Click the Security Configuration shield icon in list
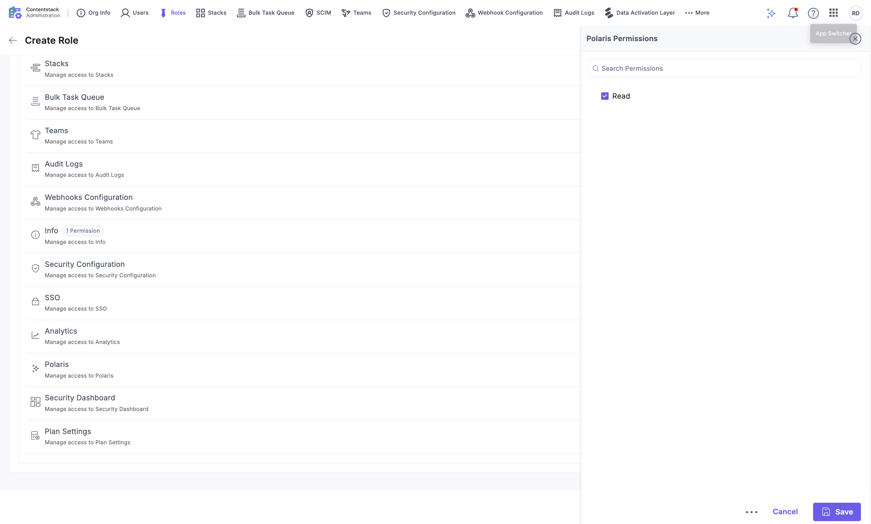This screenshot has width=871, height=524. tap(35, 268)
